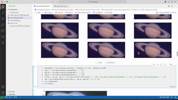Execute cell and below icon
This screenshot has width=178, height=100.
(x=161, y=65)
